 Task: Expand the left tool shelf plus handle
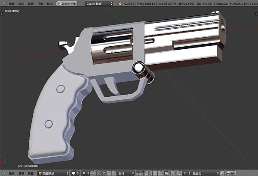click(x=1, y=14)
